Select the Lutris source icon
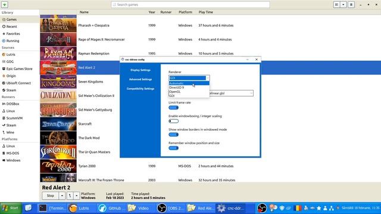Image resolution: width=381 pixels, height=214 pixels. [x=4, y=55]
